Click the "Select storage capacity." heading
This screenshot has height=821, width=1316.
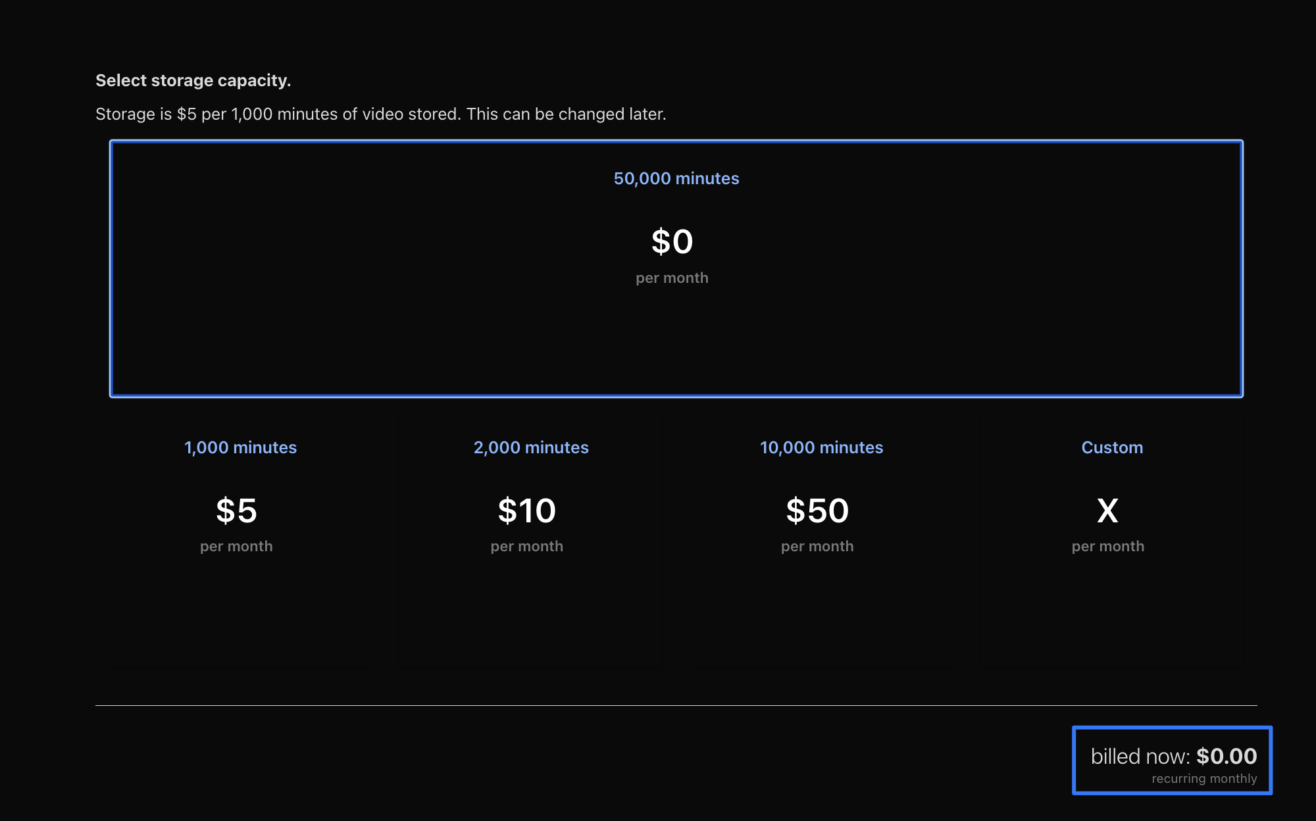(193, 80)
